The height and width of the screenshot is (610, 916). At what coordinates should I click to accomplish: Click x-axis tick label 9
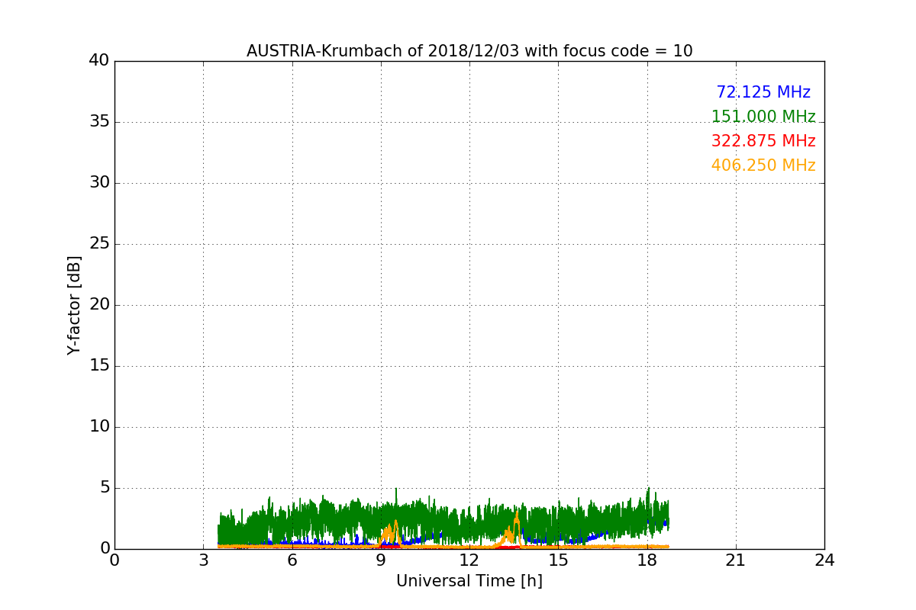[x=381, y=560]
